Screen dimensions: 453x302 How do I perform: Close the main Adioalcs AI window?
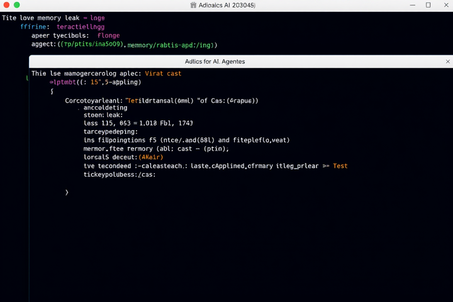(x=446, y=5)
